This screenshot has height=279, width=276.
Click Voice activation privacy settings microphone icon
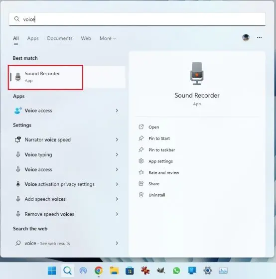(18, 184)
